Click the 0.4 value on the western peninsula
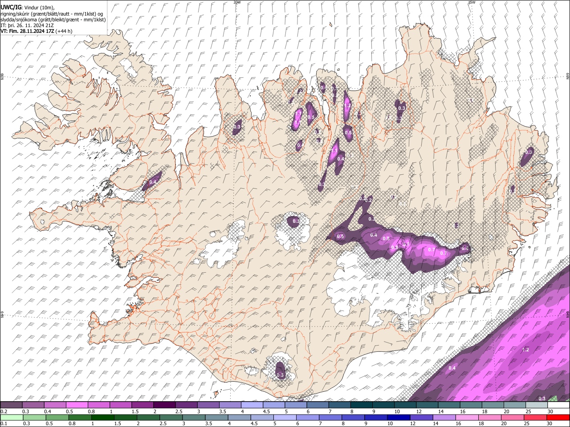 tap(153, 182)
